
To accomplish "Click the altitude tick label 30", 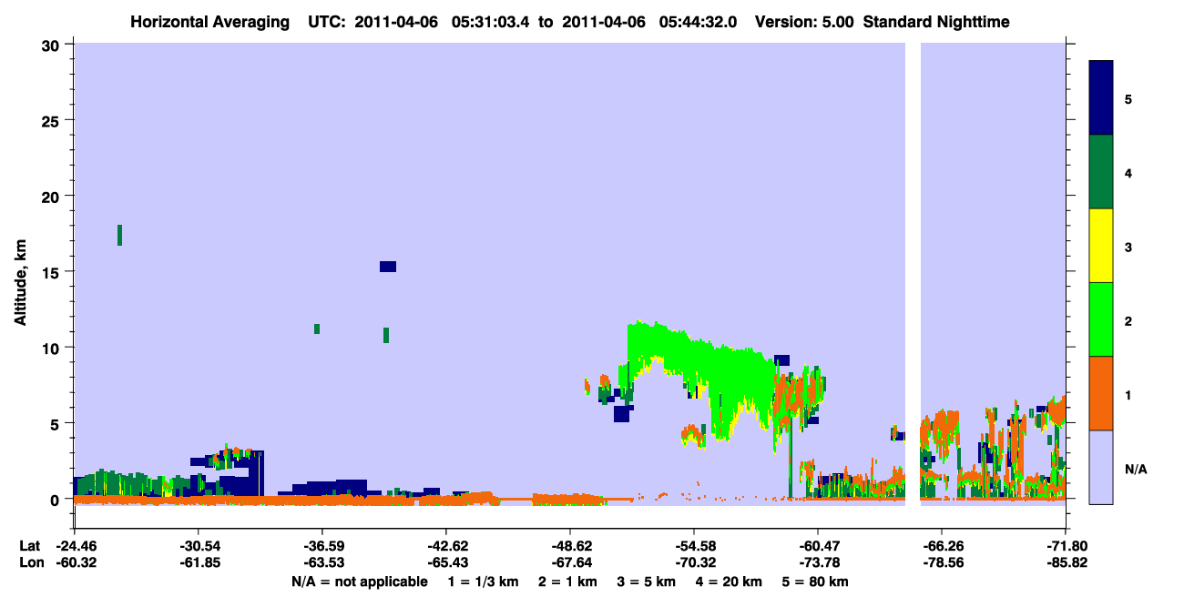I will pos(52,45).
